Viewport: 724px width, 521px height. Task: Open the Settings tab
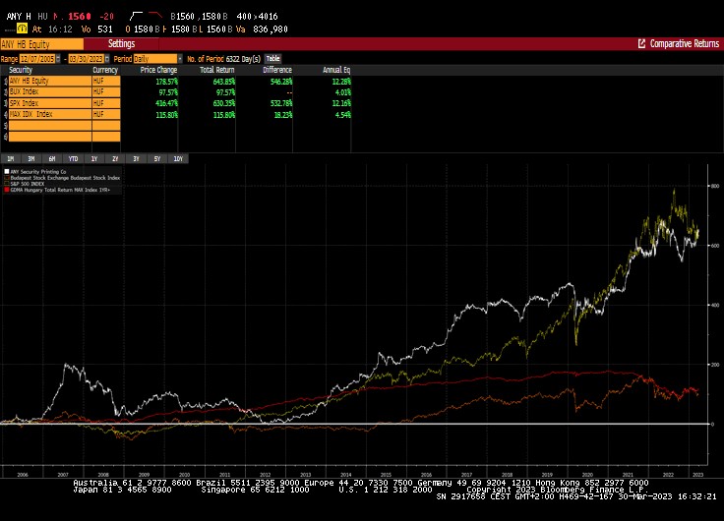(x=121, y=44)
